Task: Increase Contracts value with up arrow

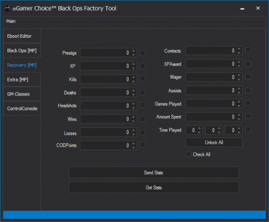Action: pyautogui.click(x=239, y=49)
